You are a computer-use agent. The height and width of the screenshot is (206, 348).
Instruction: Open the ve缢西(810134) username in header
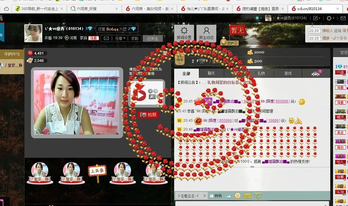pyautogui.click(x=290, y=18)
